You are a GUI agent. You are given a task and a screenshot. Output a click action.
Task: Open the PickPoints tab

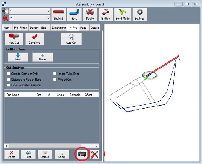20,28
